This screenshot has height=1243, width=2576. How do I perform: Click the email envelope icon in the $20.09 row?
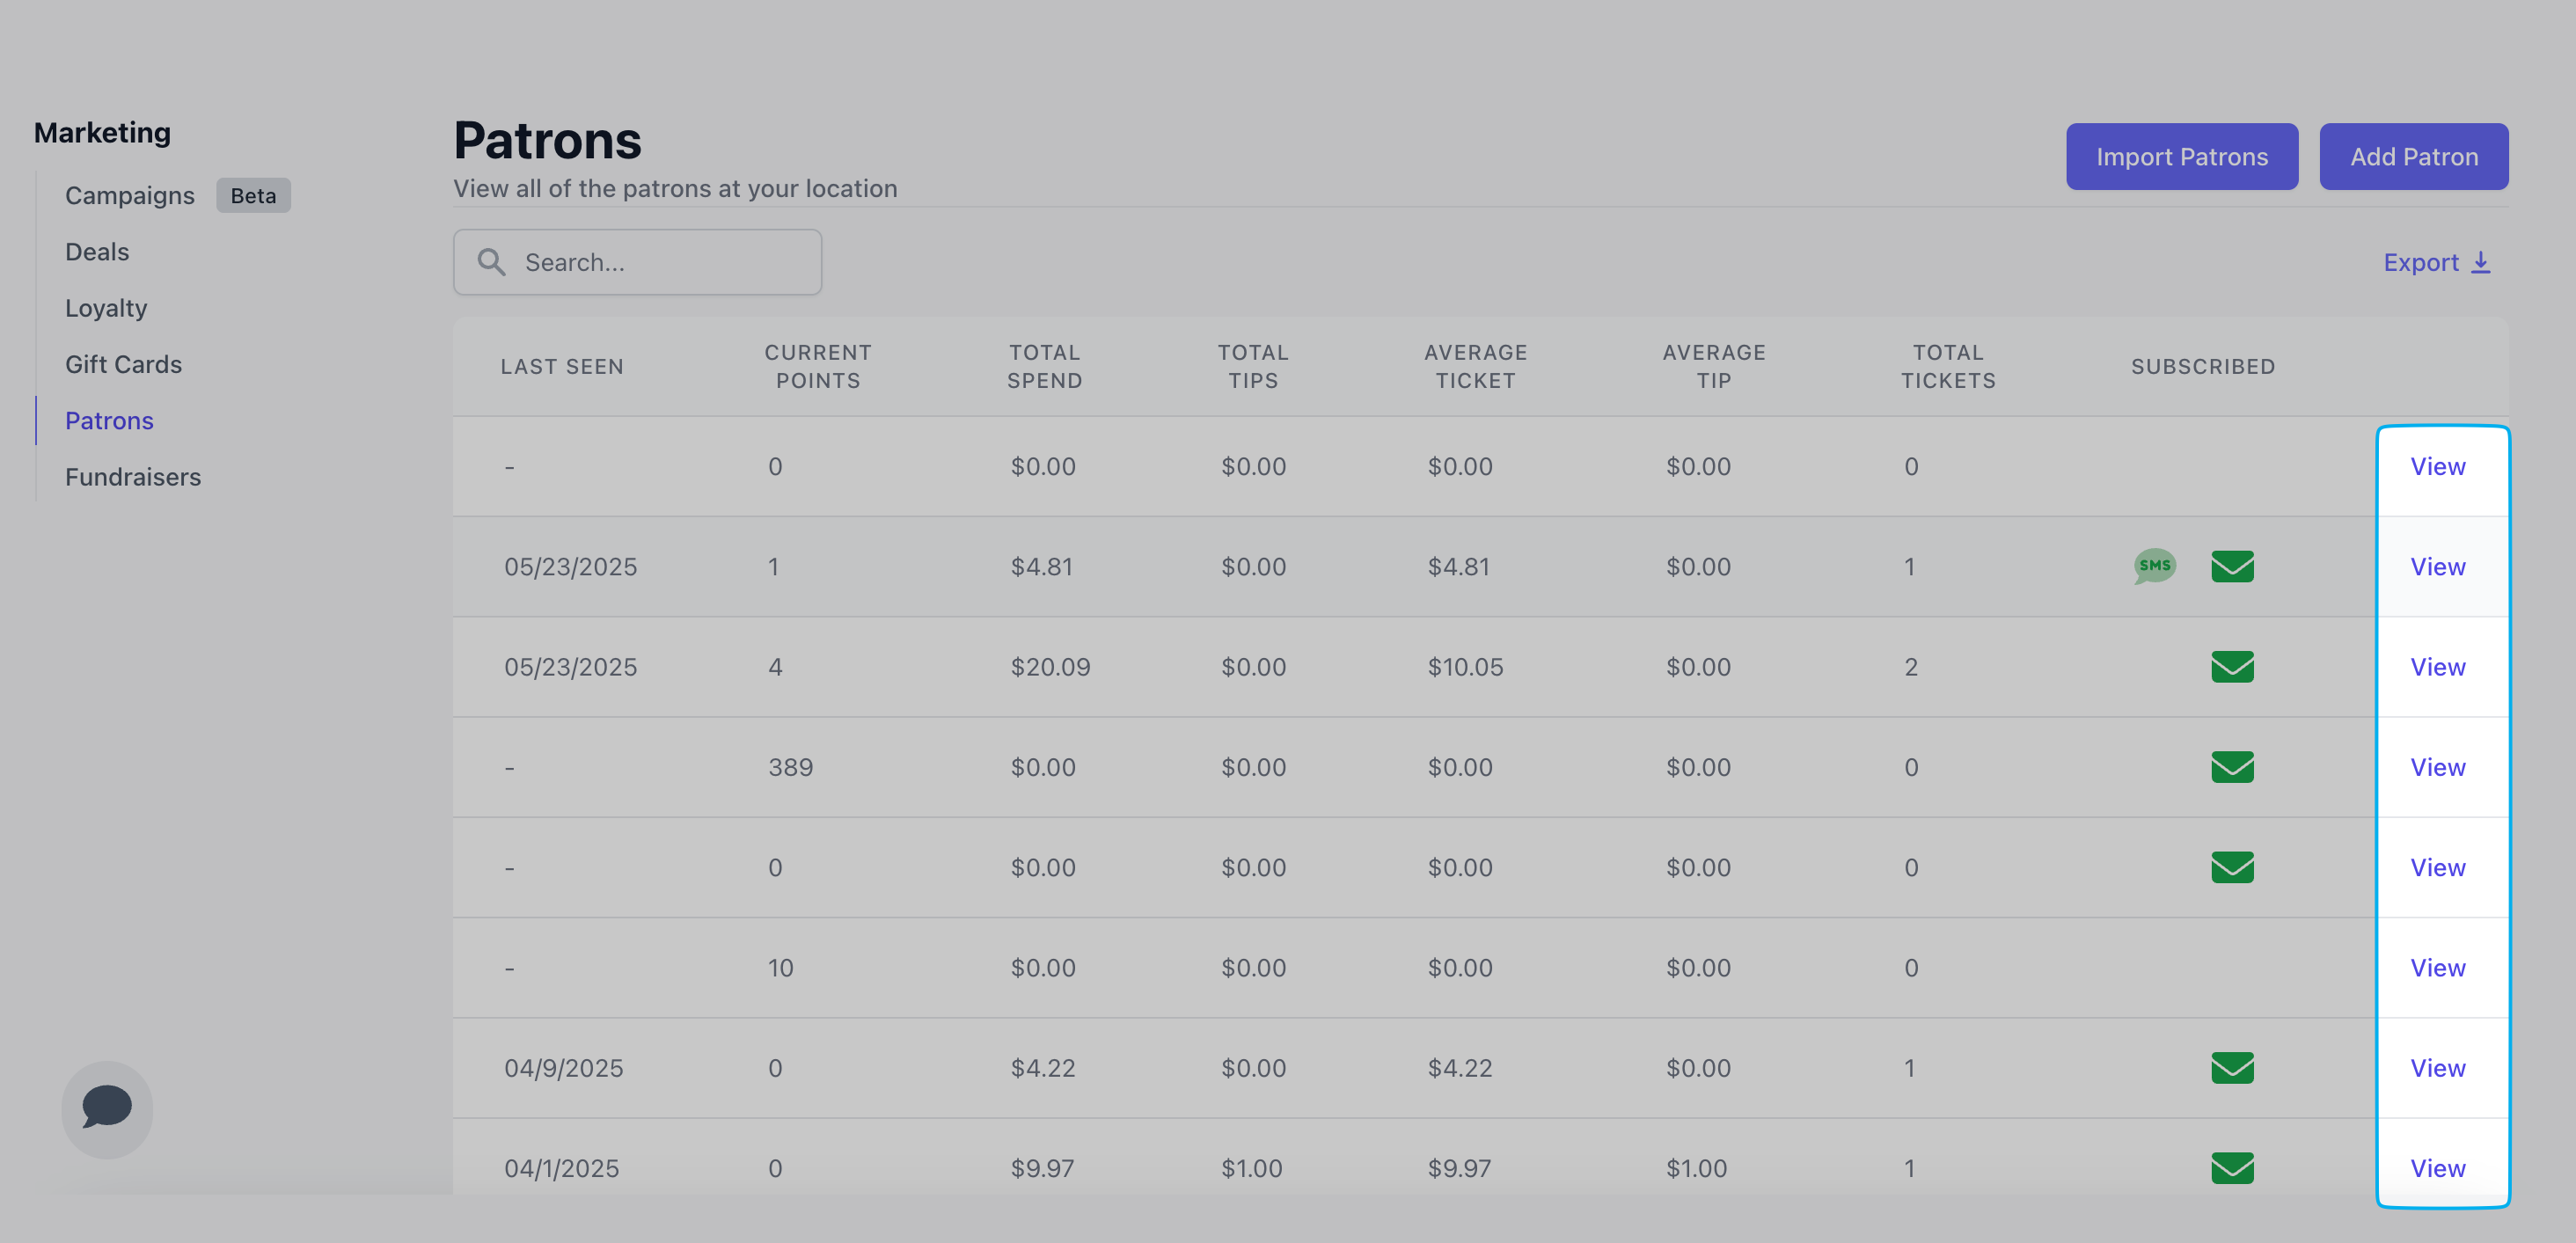pos(2232,666)
